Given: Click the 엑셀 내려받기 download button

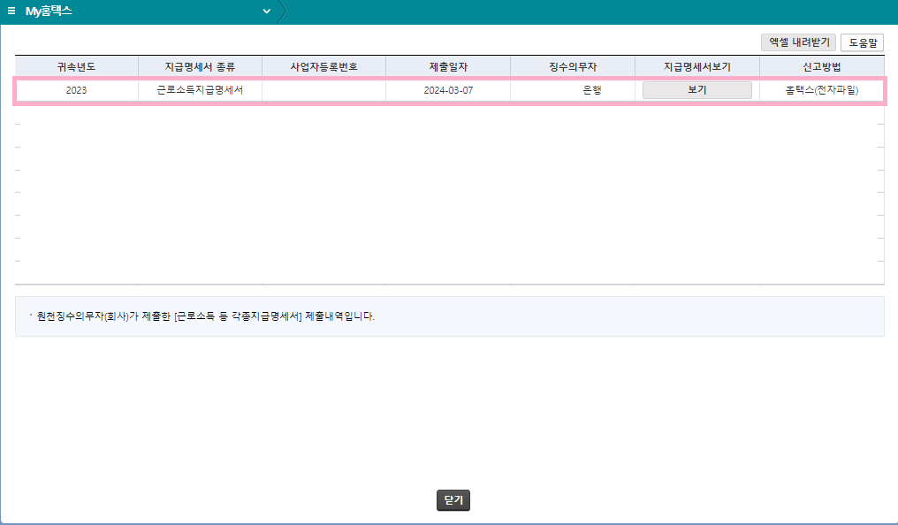Looking at the screenshot, I should click(x=796, y=42).
